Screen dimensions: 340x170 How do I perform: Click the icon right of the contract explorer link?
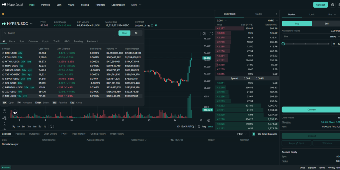click(x=156, y=25)
